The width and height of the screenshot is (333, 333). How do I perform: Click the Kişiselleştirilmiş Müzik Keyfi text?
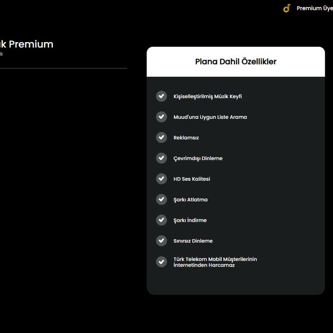coord(208,96)
